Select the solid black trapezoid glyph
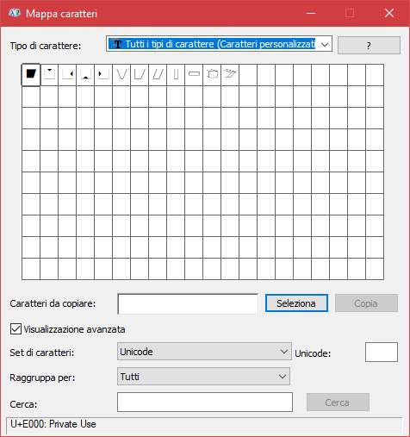410x437 pixels. tap(31, 74)
